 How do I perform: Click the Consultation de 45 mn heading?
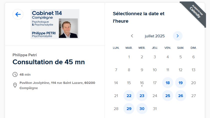pyautogui.click(x=49, y=62)
